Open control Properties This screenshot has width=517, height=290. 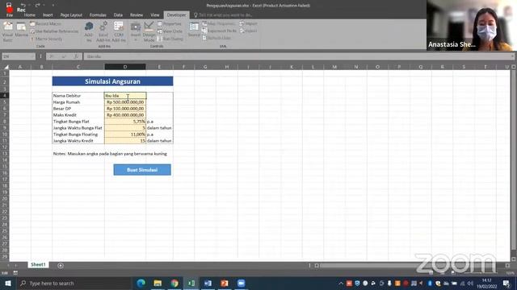(170, 23)
